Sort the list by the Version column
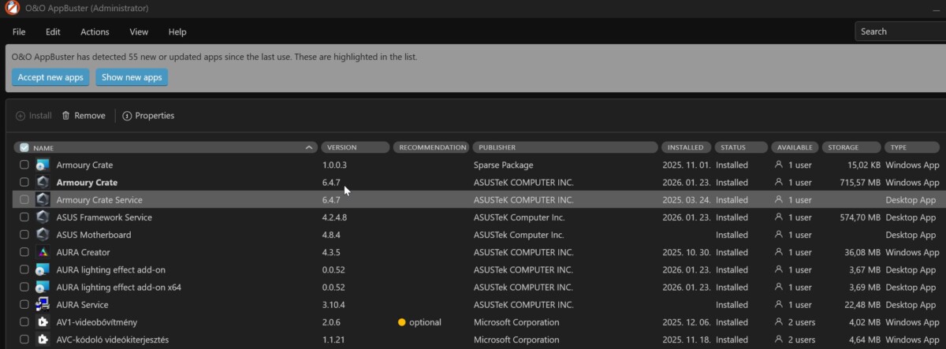Viewport: 946px width, 349px height. (x=355, y=147)
